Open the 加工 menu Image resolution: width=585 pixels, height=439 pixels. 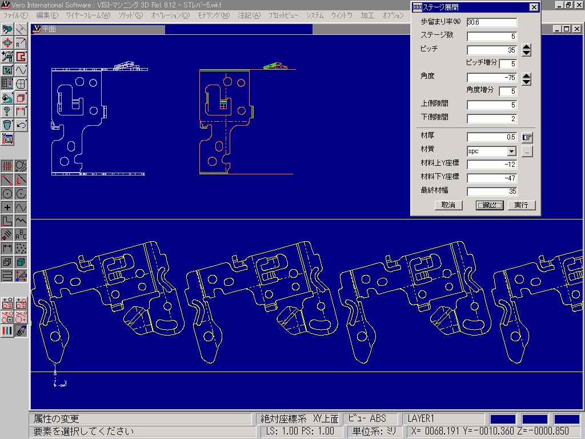click(x=367, y=15)
